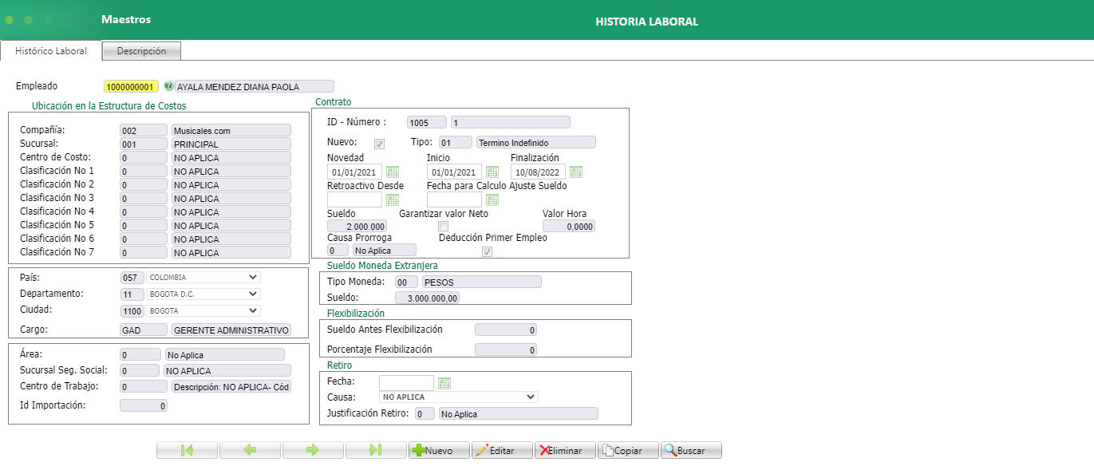The height and width of the screenshot is (474, 1094).
Task: Go to the first record
Action: coord(187,450)
